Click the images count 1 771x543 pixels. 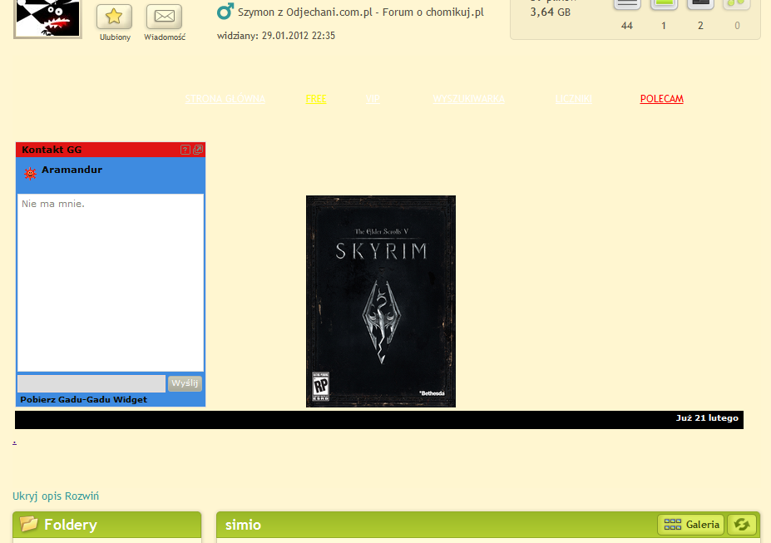tap(664, 26)
